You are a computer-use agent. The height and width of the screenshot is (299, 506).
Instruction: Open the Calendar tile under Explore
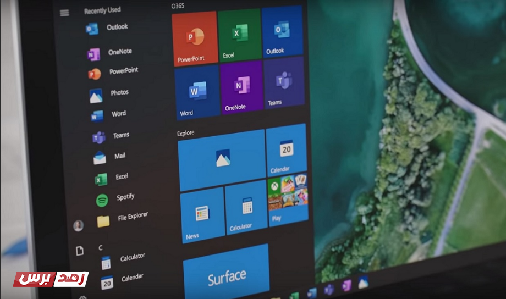286,150
